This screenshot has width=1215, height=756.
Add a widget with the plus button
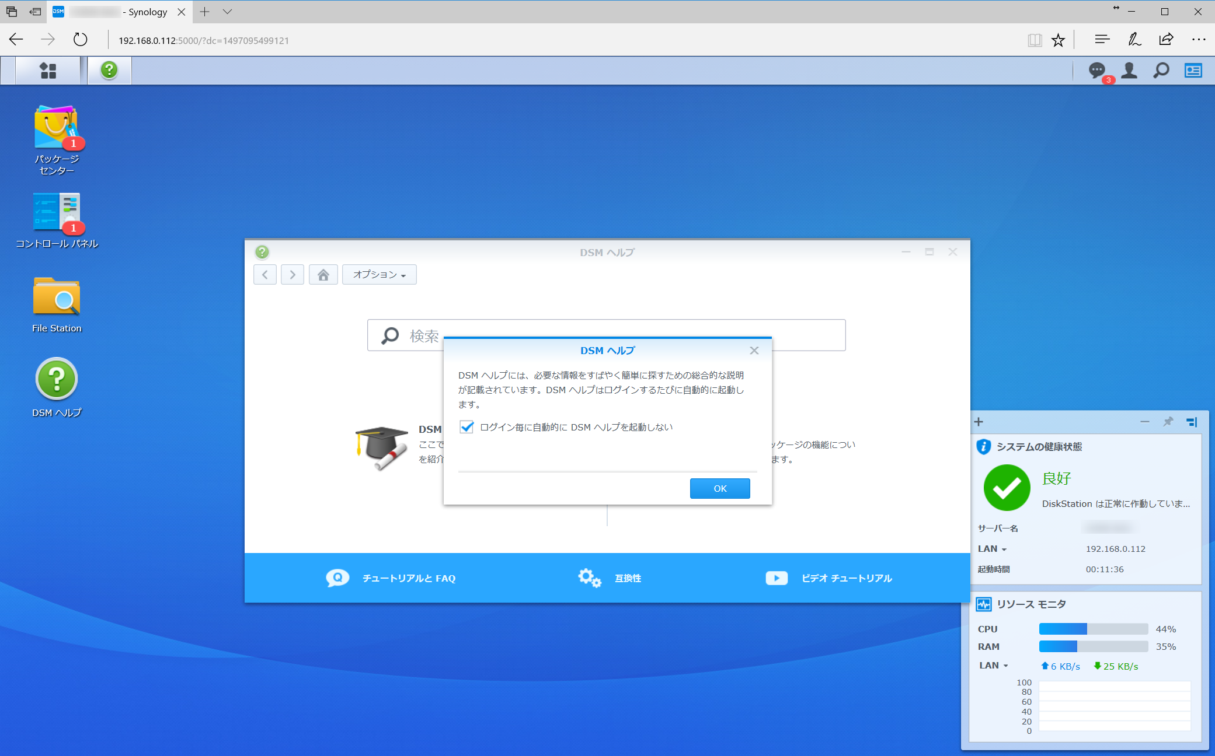coord(979,422)
